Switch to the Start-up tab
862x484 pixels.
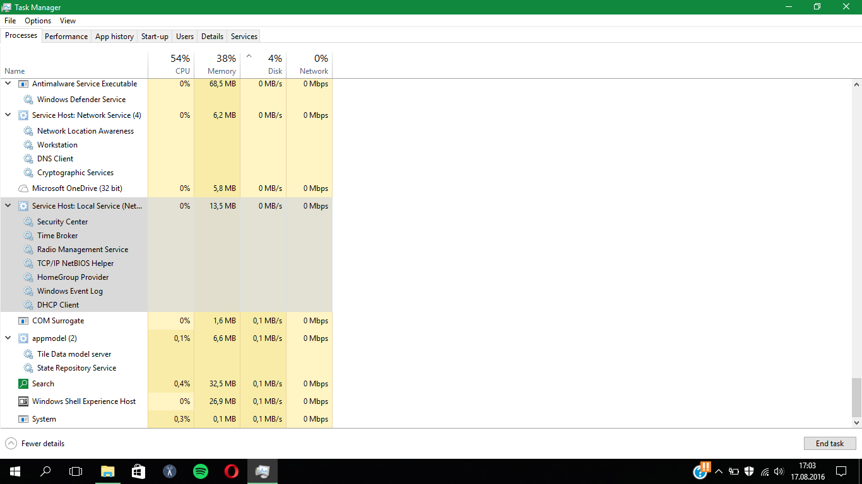[155, 37]
